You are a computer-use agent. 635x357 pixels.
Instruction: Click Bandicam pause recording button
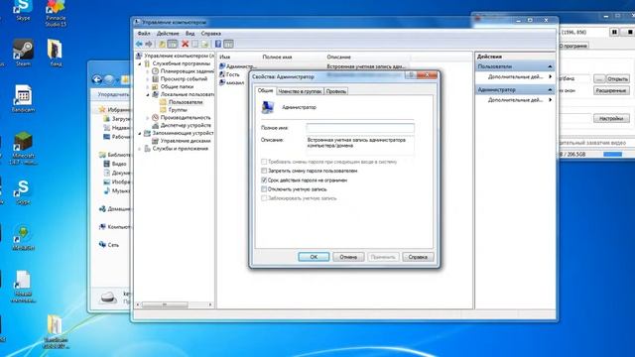(x=614, y=32)
